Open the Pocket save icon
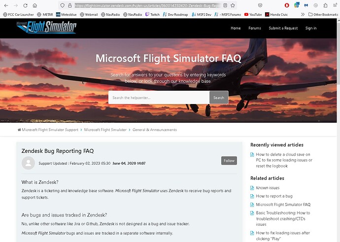The width and height of the screenshot is (340, 242). pyautogui.click(x=260, y=5)
